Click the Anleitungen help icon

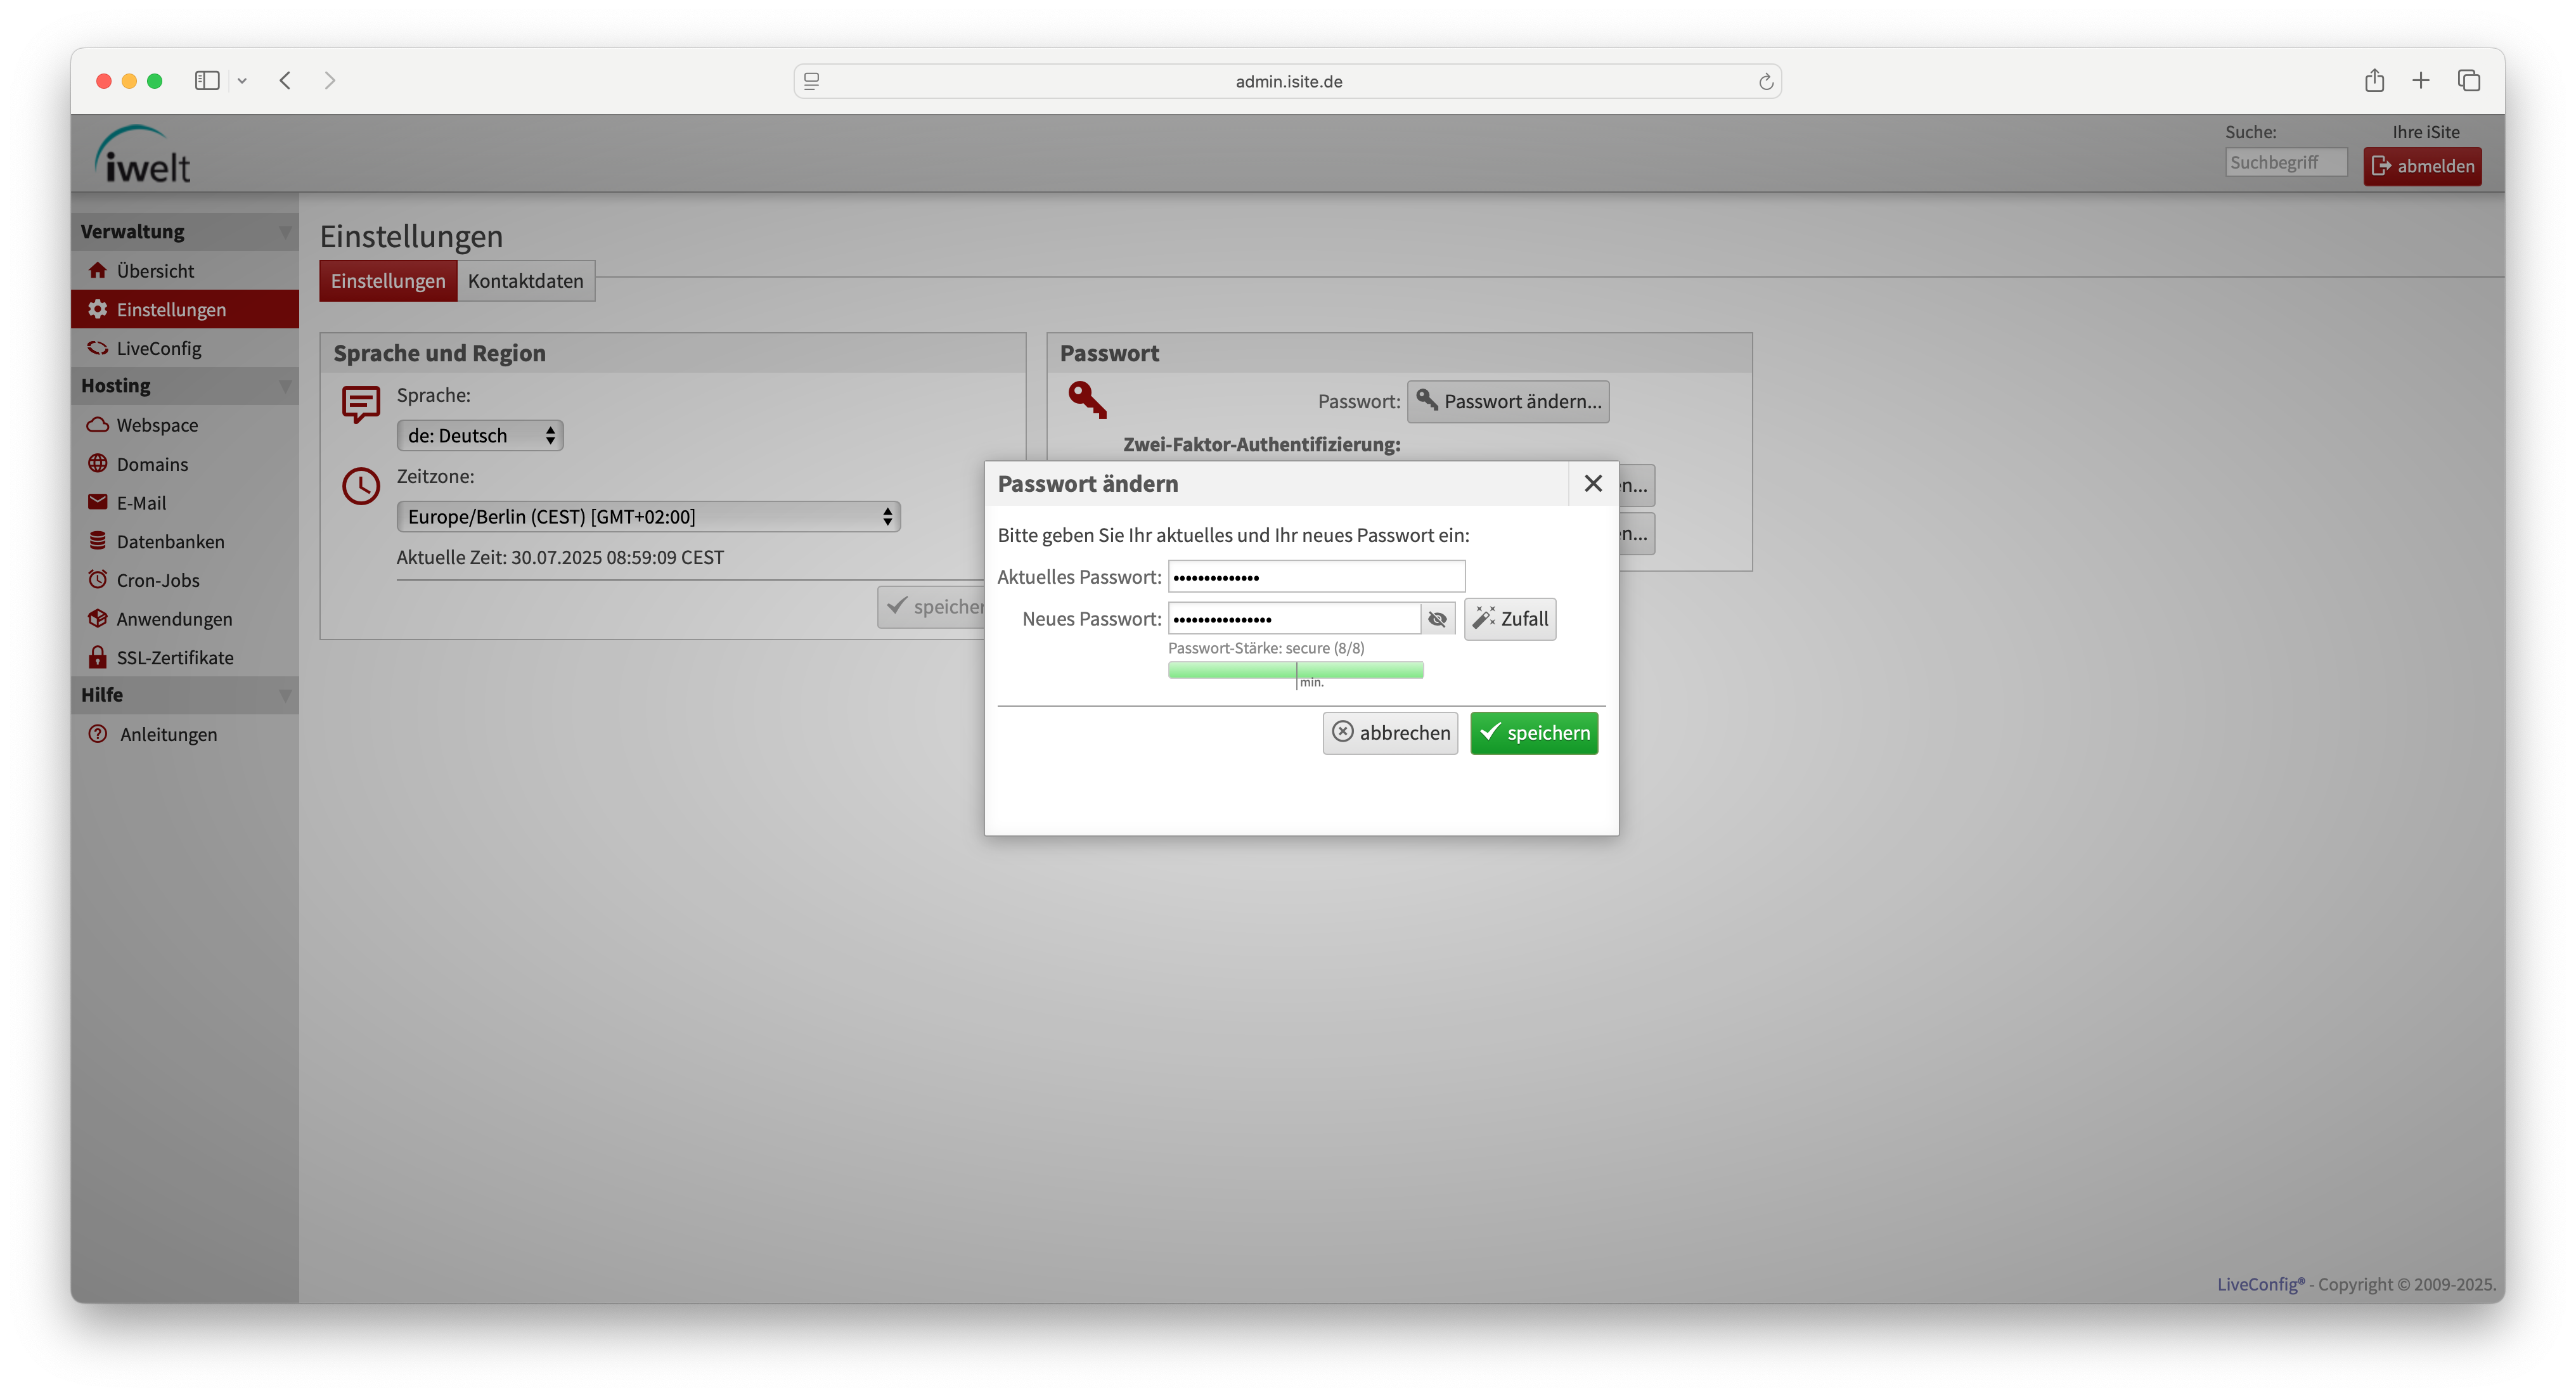97,734
